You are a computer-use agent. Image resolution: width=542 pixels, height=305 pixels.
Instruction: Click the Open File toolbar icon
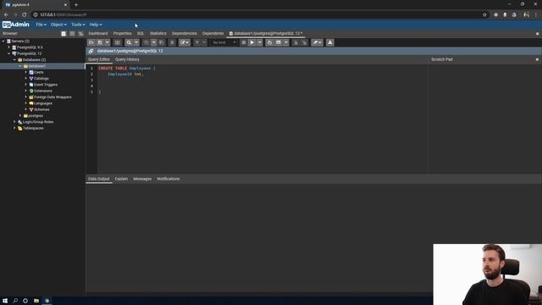coord(91,42)
